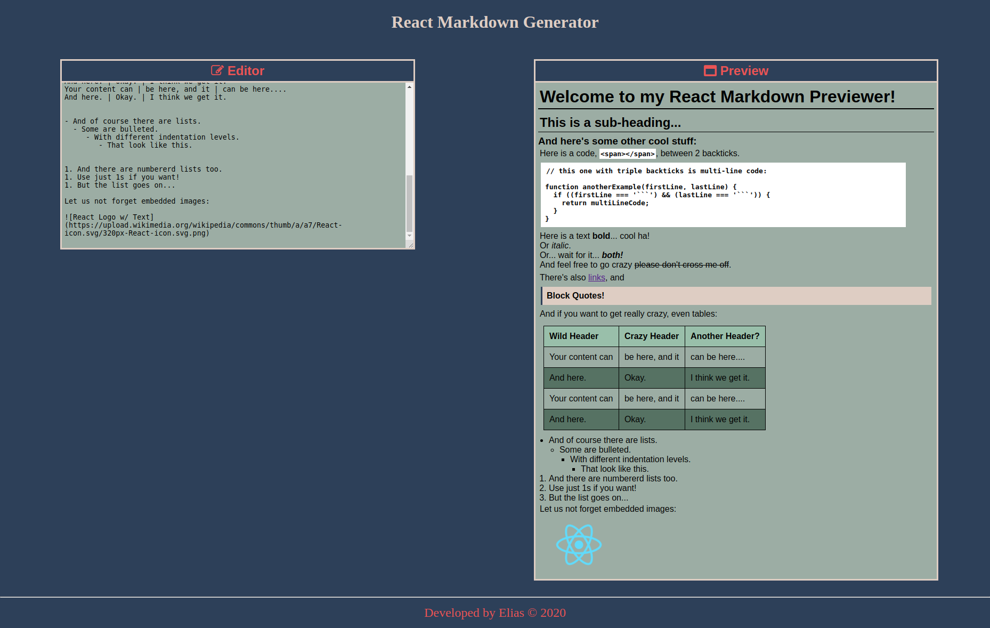Click the 'React Markdown Generator' page heading
This screenshot has width=990, height=628.
pyautogui.click(x=495, y=22)
